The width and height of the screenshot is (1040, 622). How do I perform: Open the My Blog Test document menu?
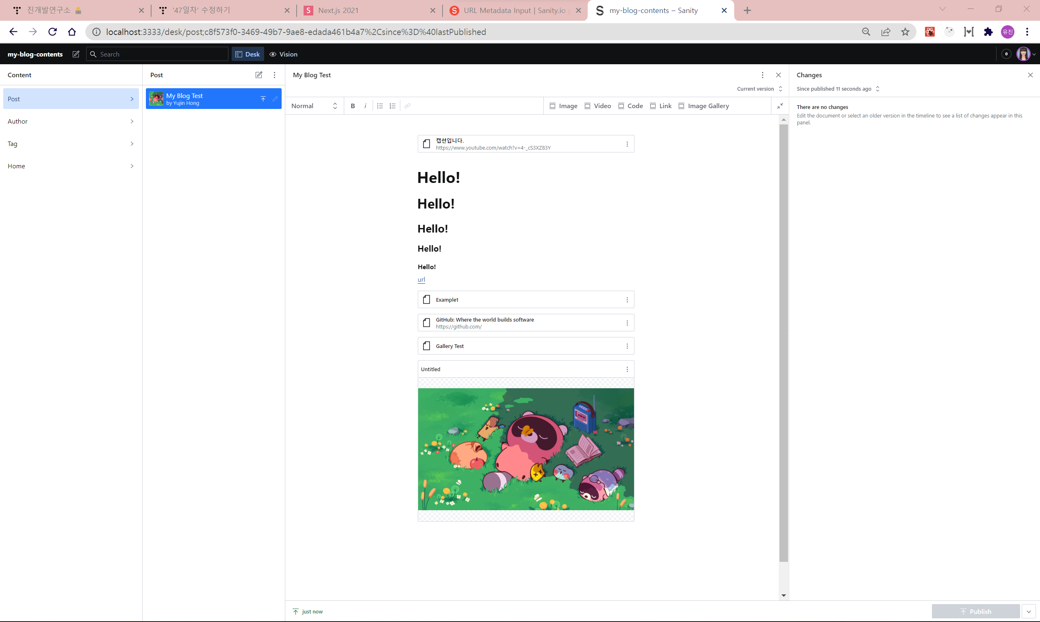pyautogui.click(x=762, y=75)
